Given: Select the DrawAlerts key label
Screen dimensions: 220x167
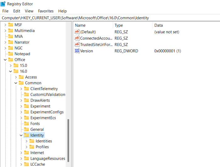Looking at the screenshot, I should point(40,100).
